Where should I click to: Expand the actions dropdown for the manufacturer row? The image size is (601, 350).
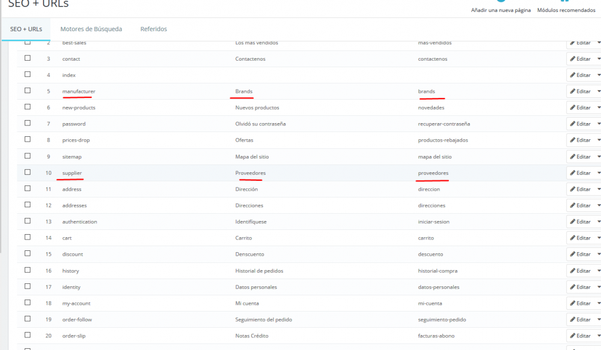point(599,91)
